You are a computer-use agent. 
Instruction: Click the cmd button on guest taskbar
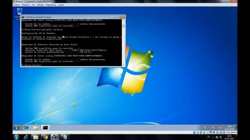[45, 128]
